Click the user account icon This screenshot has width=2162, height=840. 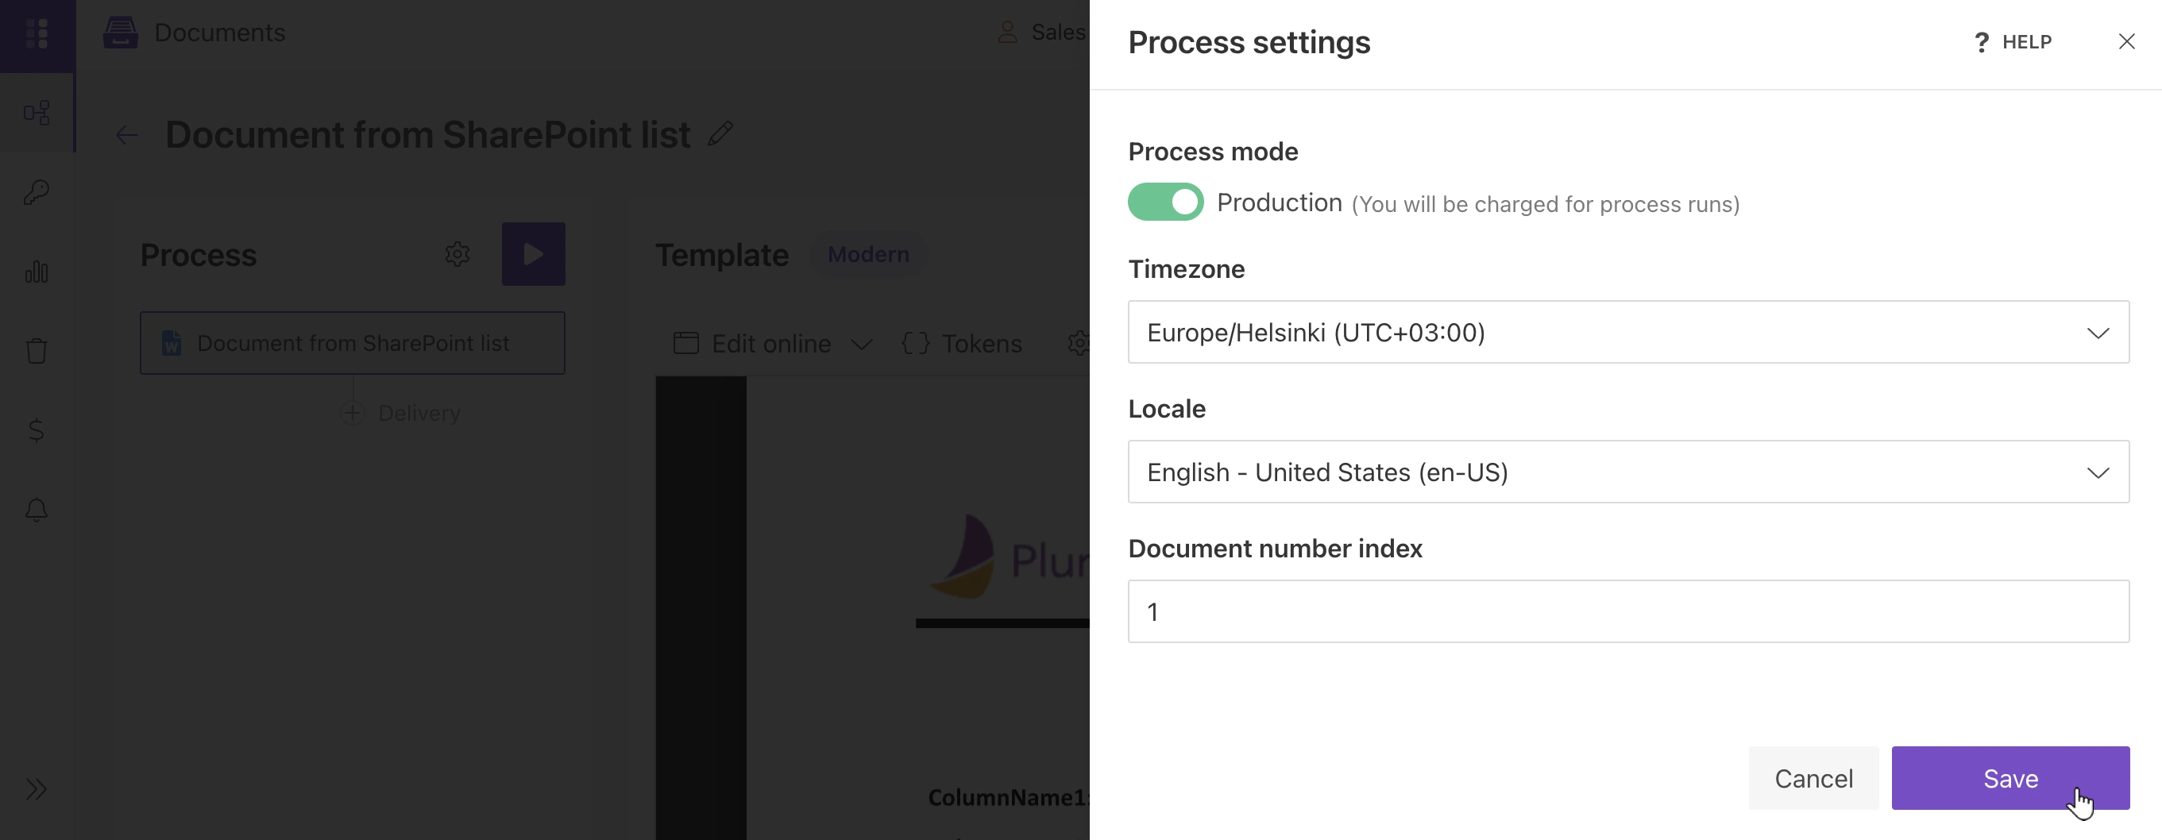click(1007, 33)
